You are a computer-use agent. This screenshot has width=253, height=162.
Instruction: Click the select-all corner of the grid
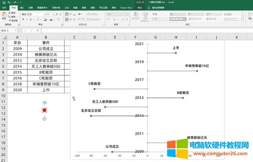coord(5,37)
